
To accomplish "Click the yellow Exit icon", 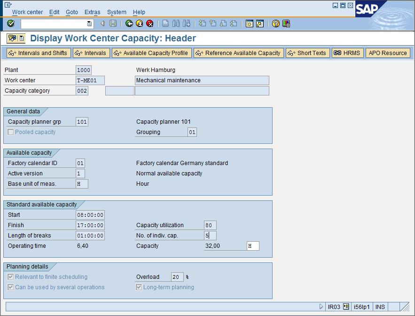I will pyautogui.click(x=140, y=24).
